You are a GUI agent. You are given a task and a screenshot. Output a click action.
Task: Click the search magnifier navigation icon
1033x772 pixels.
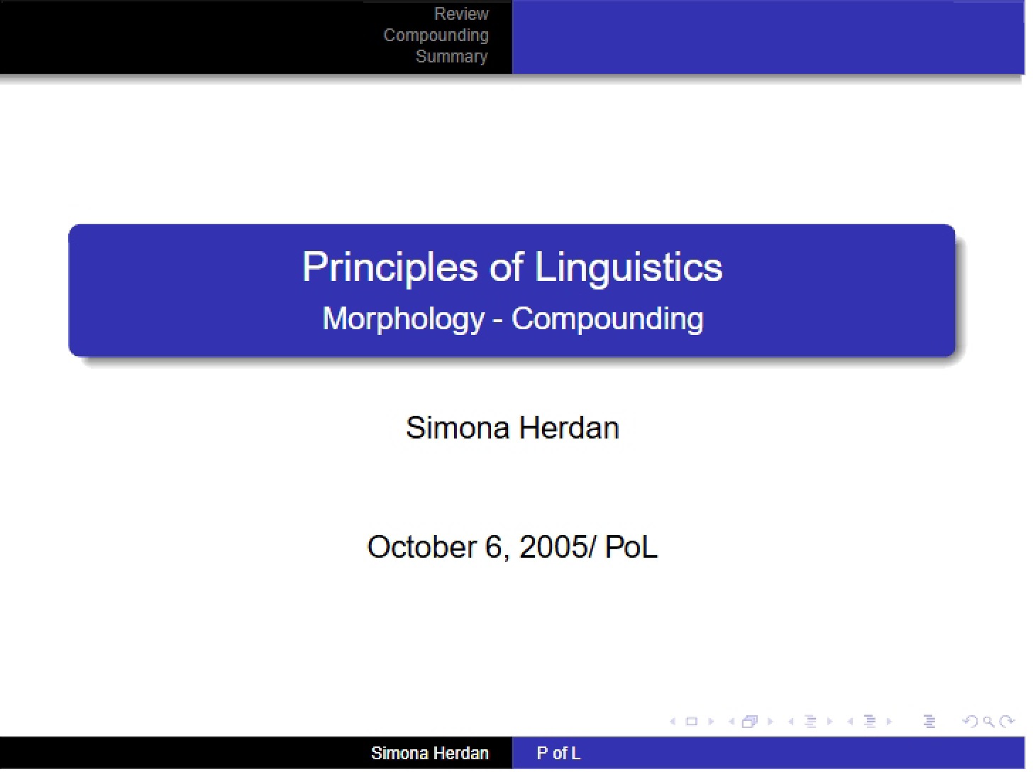(x=988, y=722)
